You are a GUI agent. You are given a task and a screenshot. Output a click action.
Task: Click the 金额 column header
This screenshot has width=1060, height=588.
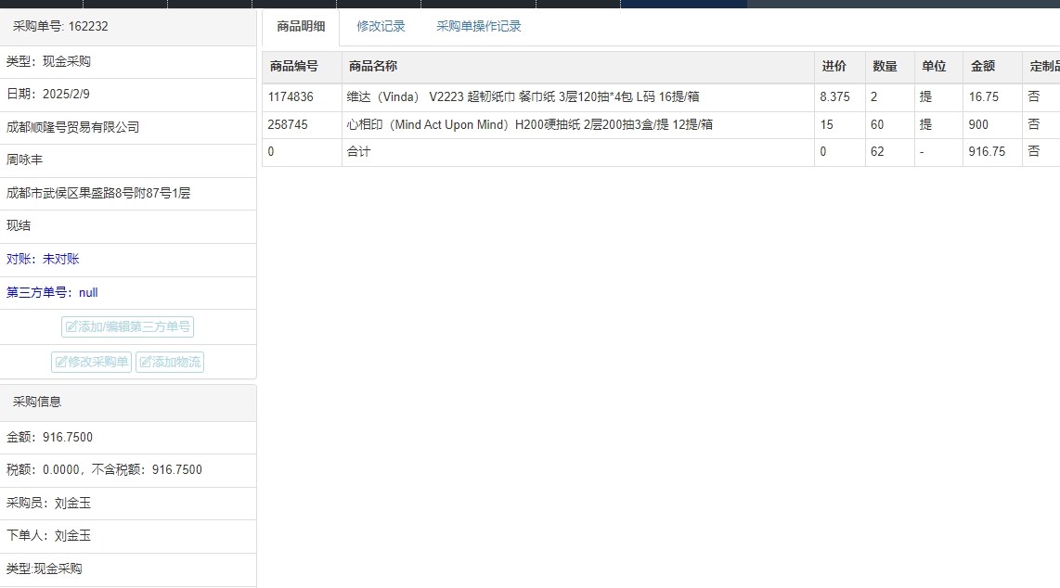[x=992, y=67]
